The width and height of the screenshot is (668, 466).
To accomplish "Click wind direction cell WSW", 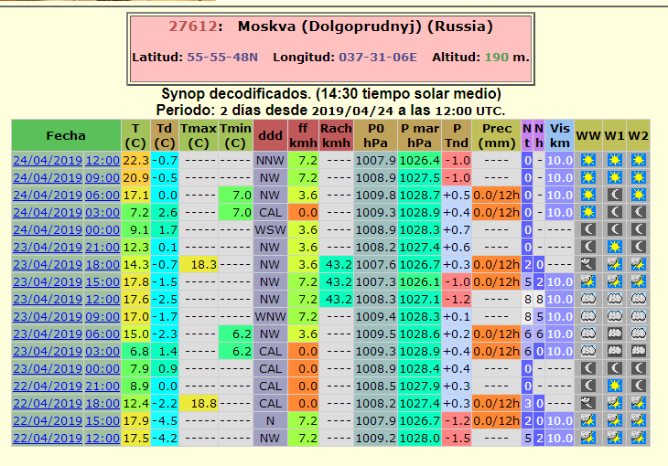I will (x=270, y=230).
